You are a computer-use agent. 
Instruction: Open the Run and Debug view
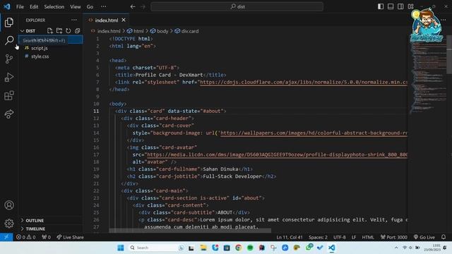9,78
